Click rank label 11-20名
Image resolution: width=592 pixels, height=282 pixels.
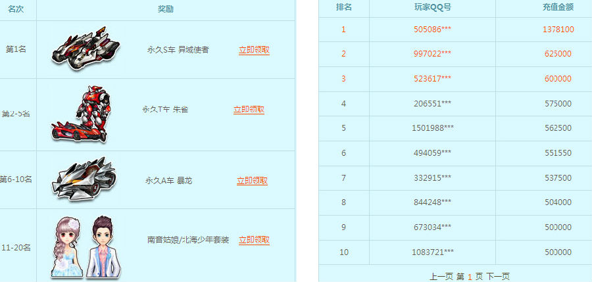point(16,248)
